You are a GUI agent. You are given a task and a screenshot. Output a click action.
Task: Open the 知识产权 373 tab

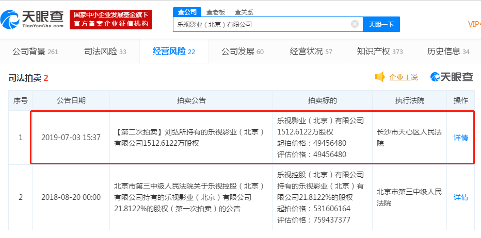click(380, 51)
